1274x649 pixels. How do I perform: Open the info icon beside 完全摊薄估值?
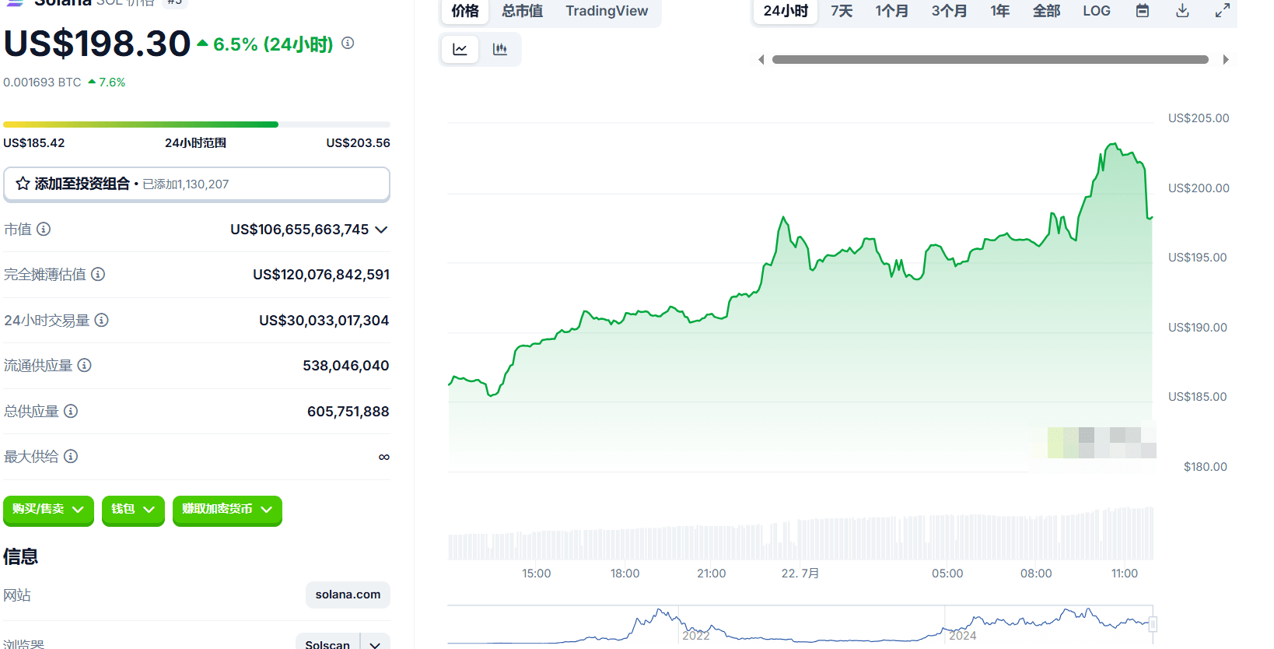point(98,274)
